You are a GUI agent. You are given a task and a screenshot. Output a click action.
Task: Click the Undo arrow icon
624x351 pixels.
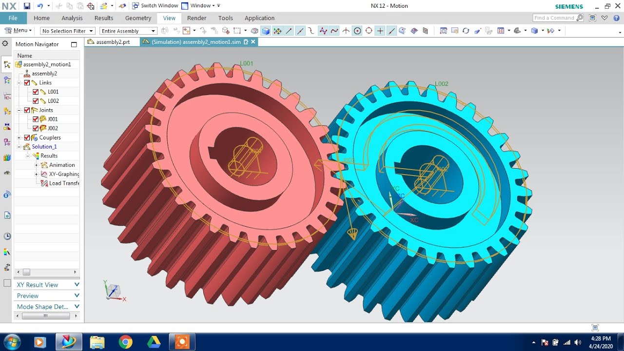40,6
